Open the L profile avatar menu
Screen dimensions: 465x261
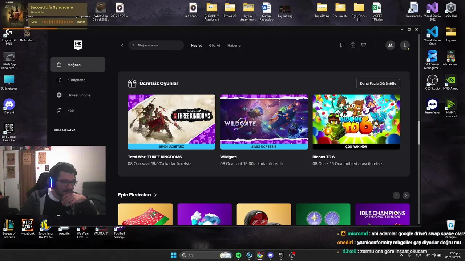coord(405,45)
